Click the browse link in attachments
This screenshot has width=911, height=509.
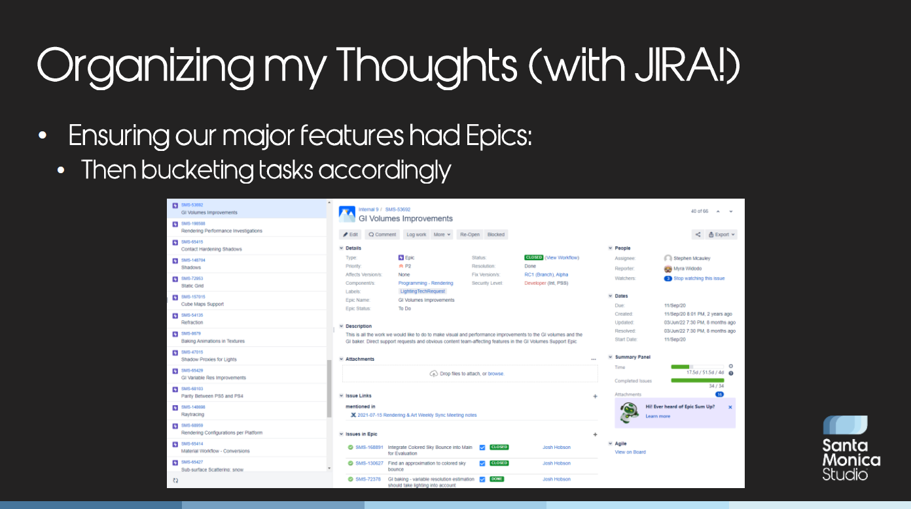(x=495, y=374)
